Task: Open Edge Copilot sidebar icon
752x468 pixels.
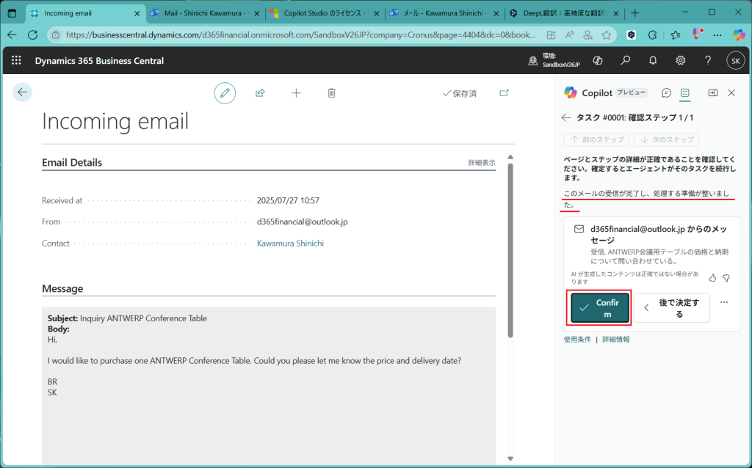Action: tap(739, 34)
